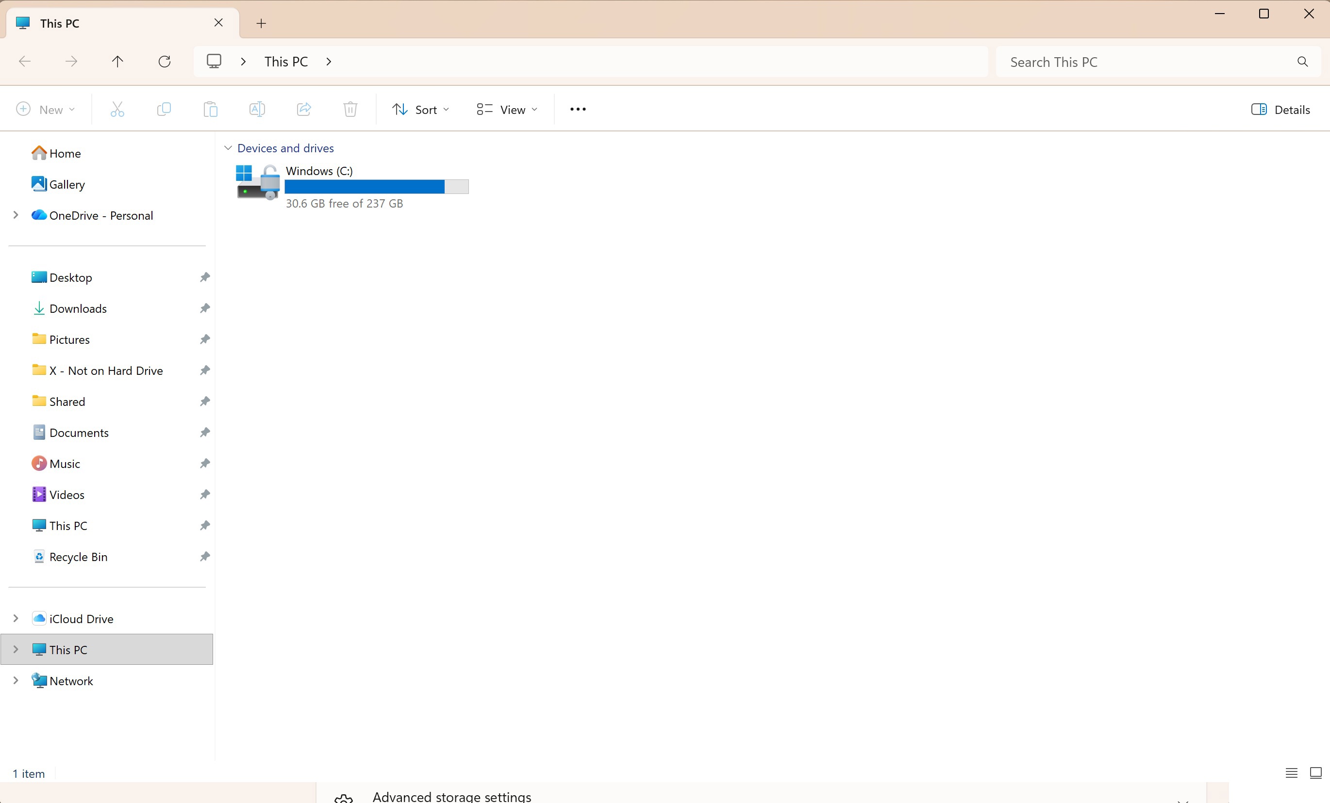The image size is (1330, 803).
Task: Open OneDrive - Personal in sidebar
Action: click(92, 215)
